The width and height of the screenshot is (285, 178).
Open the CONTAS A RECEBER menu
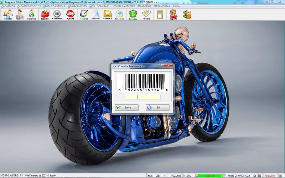[124, 6]
